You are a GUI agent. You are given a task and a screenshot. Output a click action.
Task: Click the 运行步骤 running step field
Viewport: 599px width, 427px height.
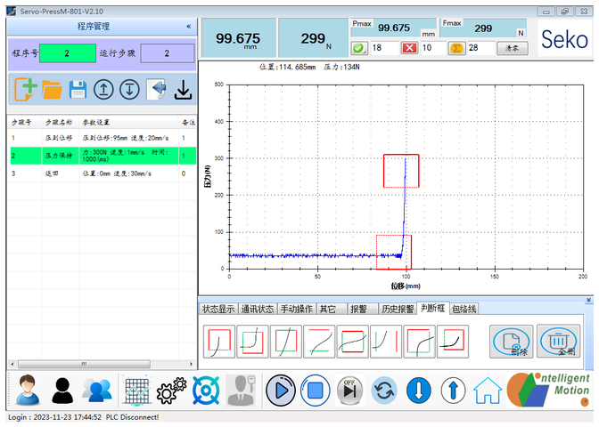[168, 53]
